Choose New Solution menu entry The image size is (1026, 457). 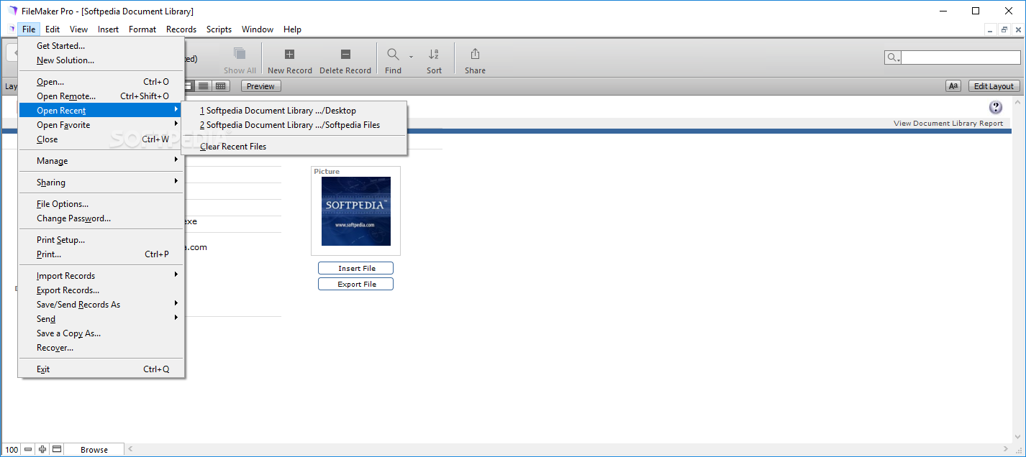pos(101,60)
